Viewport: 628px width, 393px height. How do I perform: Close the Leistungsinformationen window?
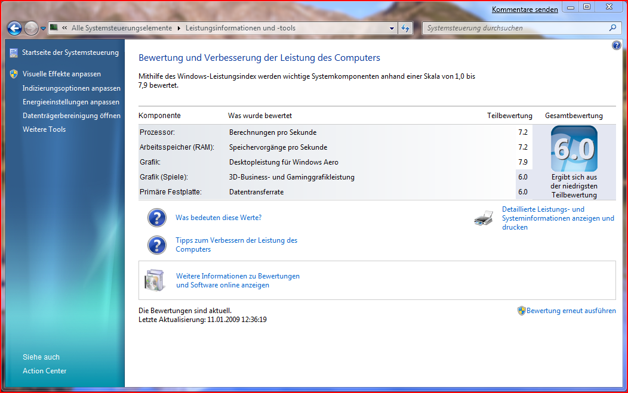[x=609, y=7]
